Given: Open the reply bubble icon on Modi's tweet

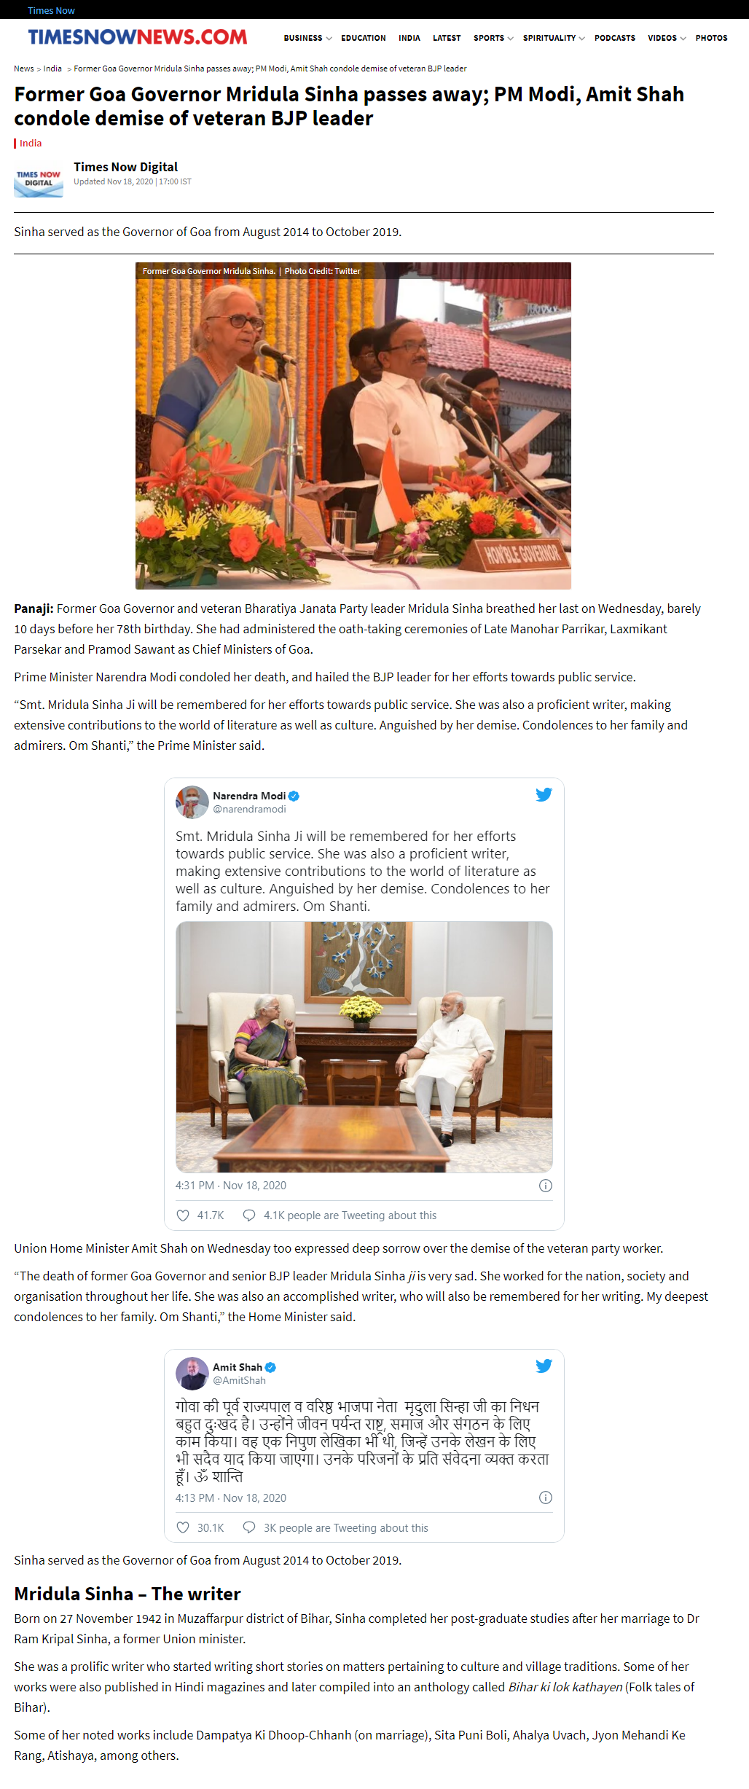Looking at the screenshot, I should pos(249,1215).
